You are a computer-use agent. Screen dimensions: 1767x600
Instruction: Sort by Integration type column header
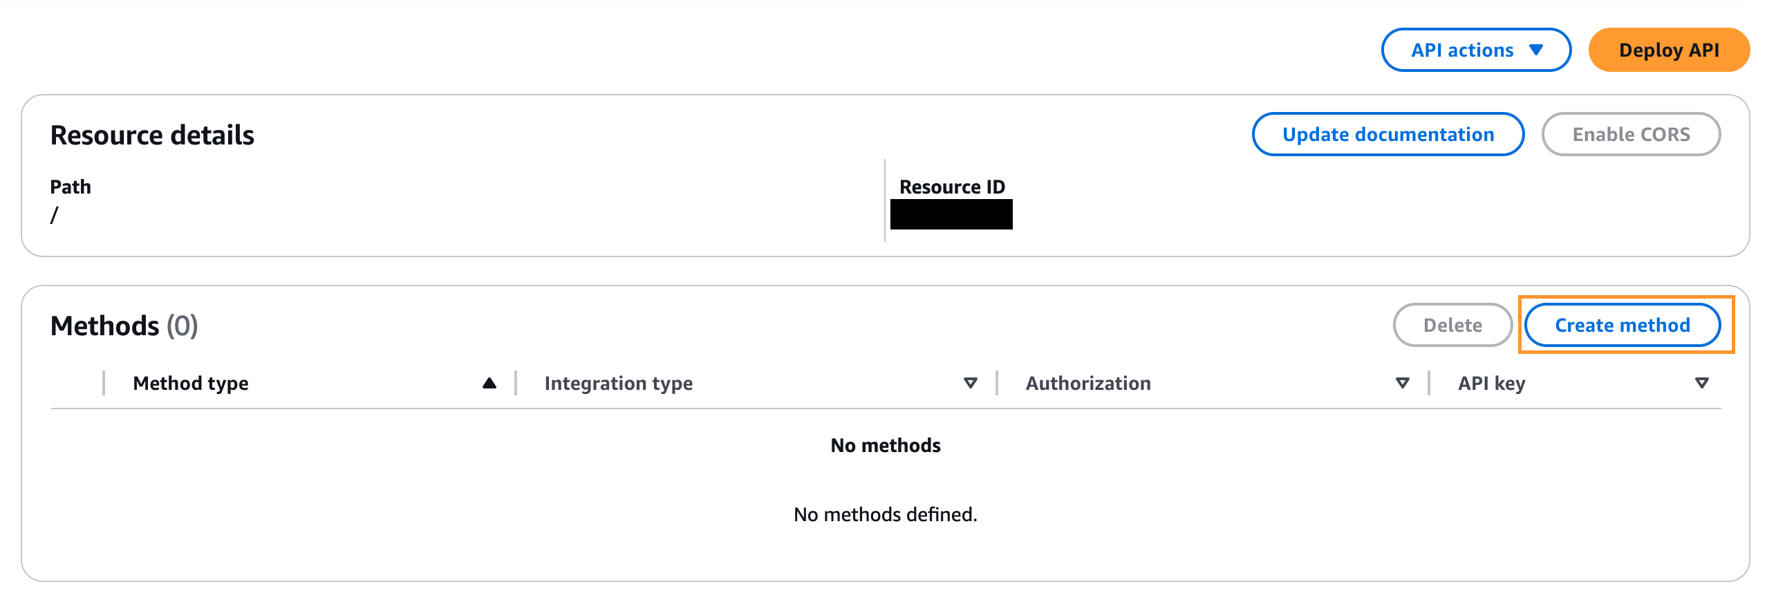tap(618, 383)
